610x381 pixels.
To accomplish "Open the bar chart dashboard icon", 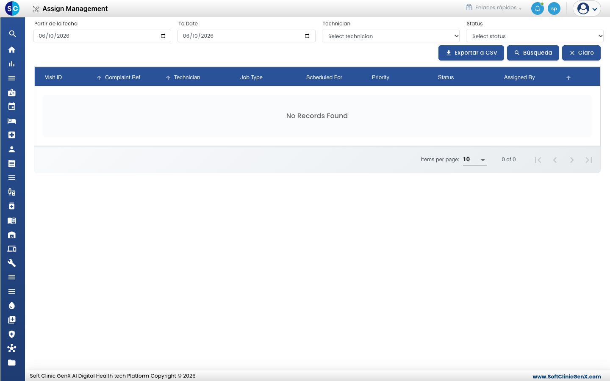I will coord(12,64).
